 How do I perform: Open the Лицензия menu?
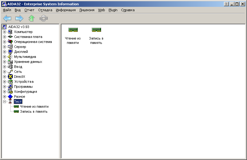87,10
